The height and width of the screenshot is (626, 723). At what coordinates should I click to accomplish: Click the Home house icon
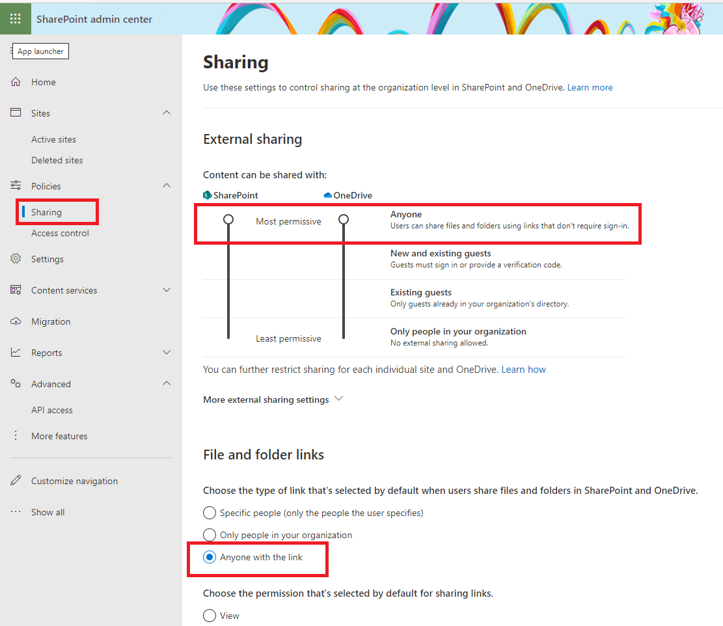tap(16, 81)
